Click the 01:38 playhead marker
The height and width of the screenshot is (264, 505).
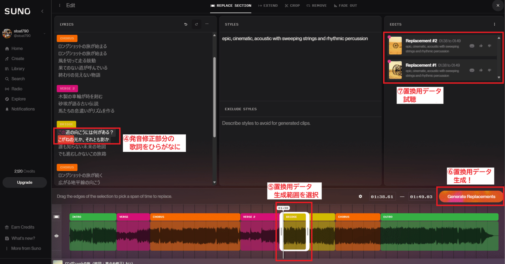pos(283,208)
